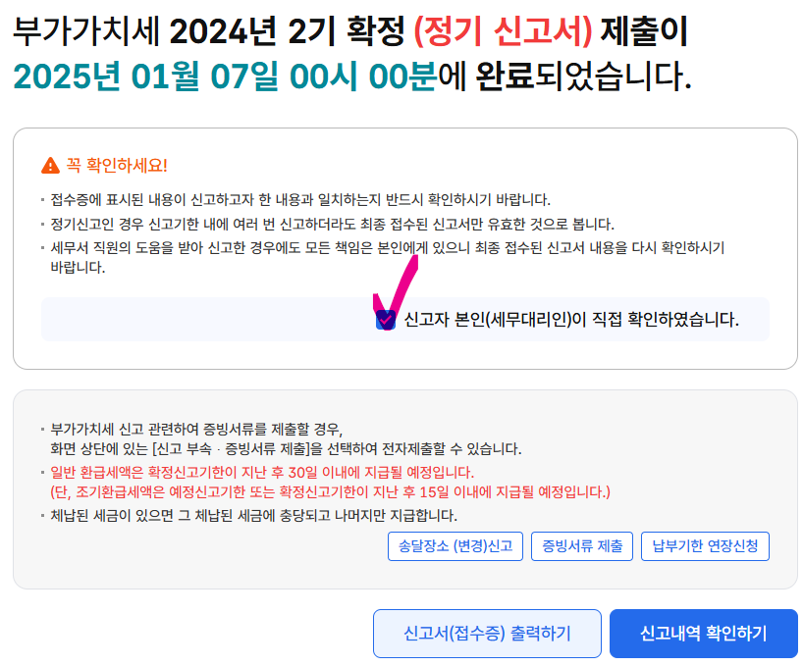This screenshot has height=666, width=803.
Task: Open 송달장소 (변경)신고
Action: (x=455, y=546)
